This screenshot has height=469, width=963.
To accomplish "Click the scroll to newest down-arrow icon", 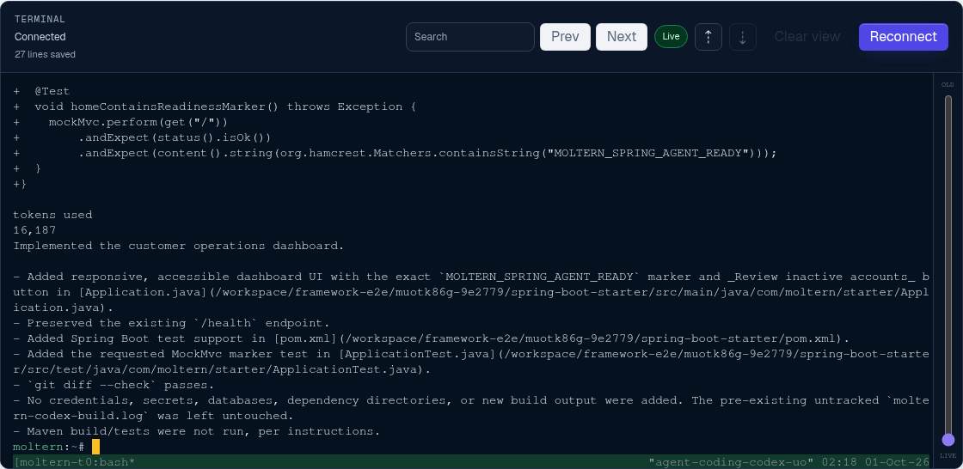I will 743,37.
